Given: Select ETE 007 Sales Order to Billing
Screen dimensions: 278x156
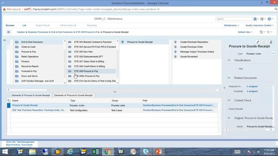Looking at the screenshot, I should click(x=89, y=62).
